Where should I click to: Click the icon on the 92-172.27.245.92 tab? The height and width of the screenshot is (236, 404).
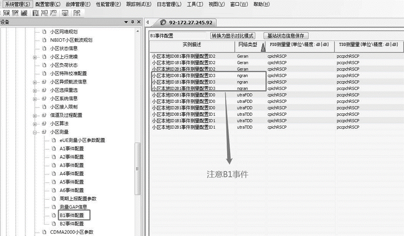tap(163, 23)
